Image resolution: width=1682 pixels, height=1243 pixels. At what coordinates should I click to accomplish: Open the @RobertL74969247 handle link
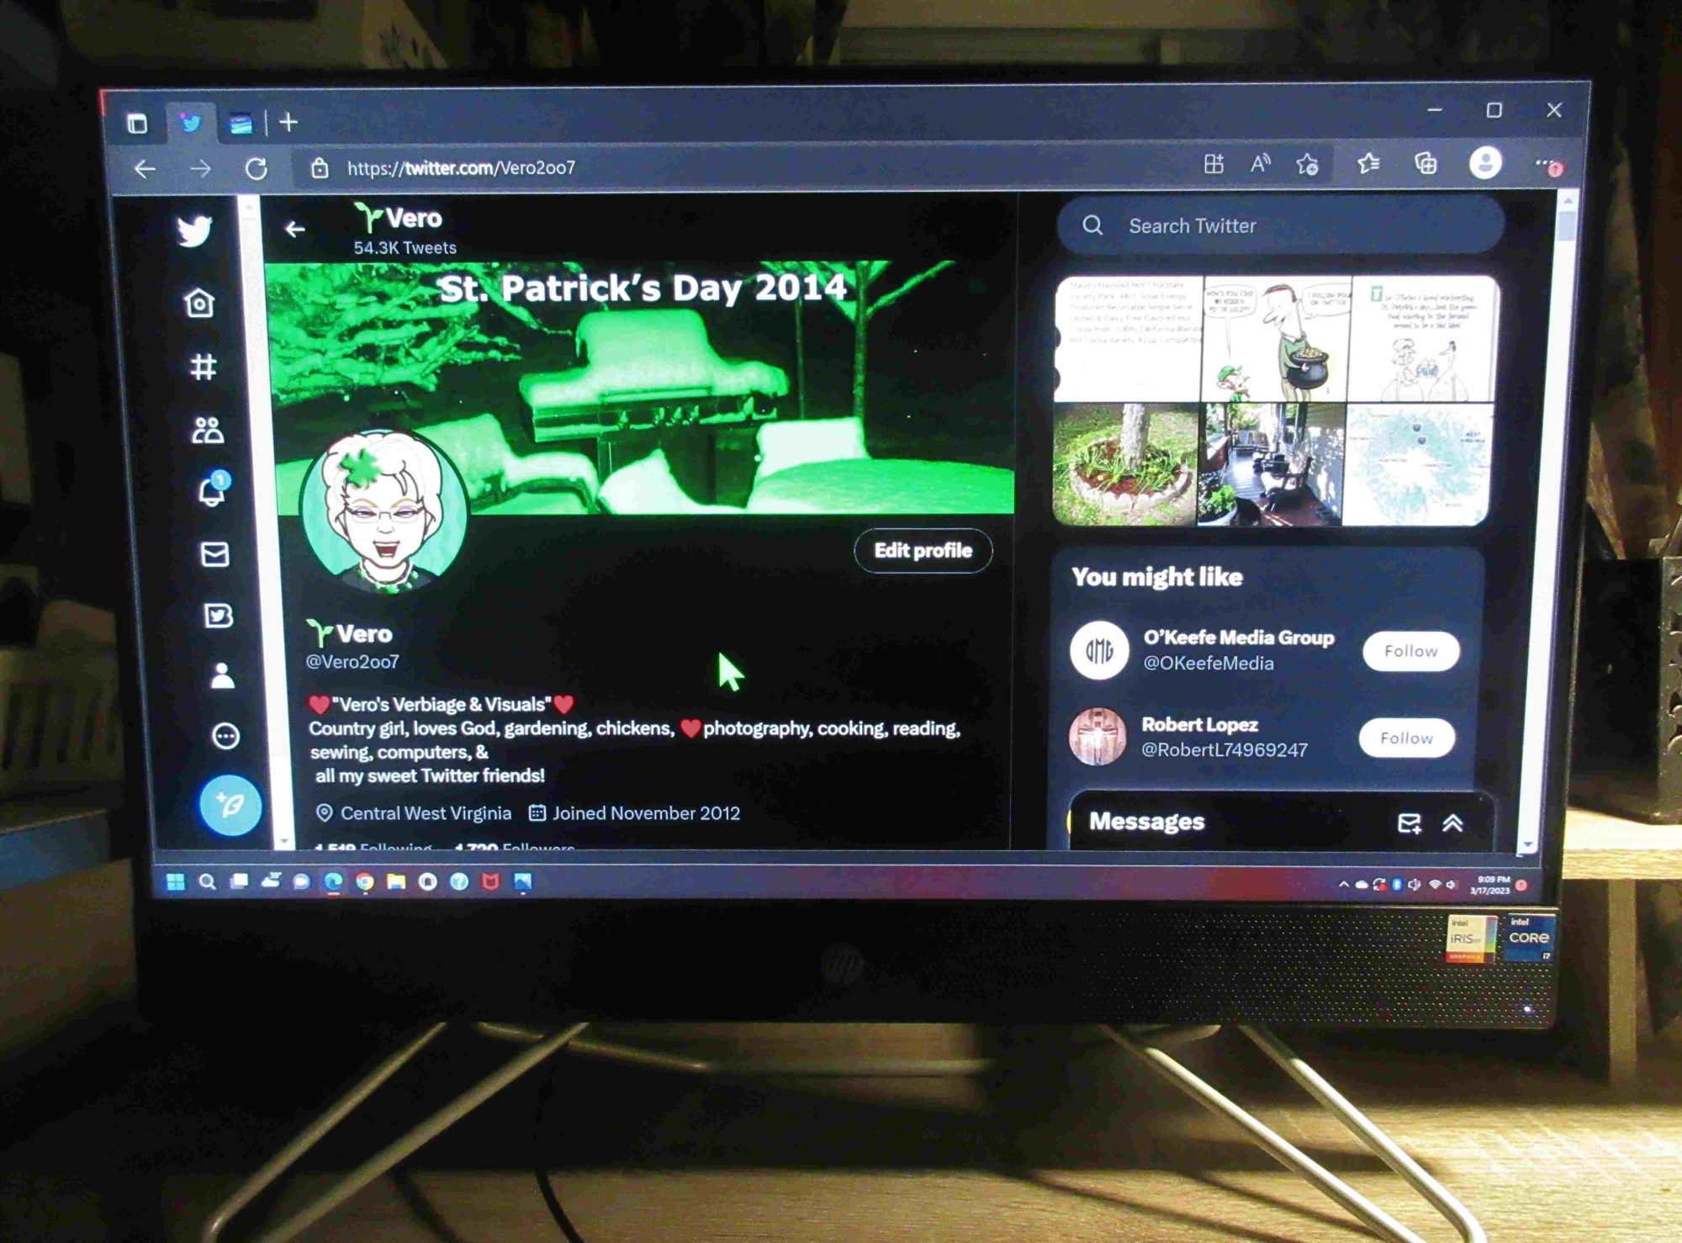click(x=1224, y=749)
